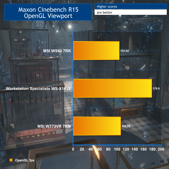
Task: Select the Workstation Specialists WS-X143S bar
Action: (113, 88)
